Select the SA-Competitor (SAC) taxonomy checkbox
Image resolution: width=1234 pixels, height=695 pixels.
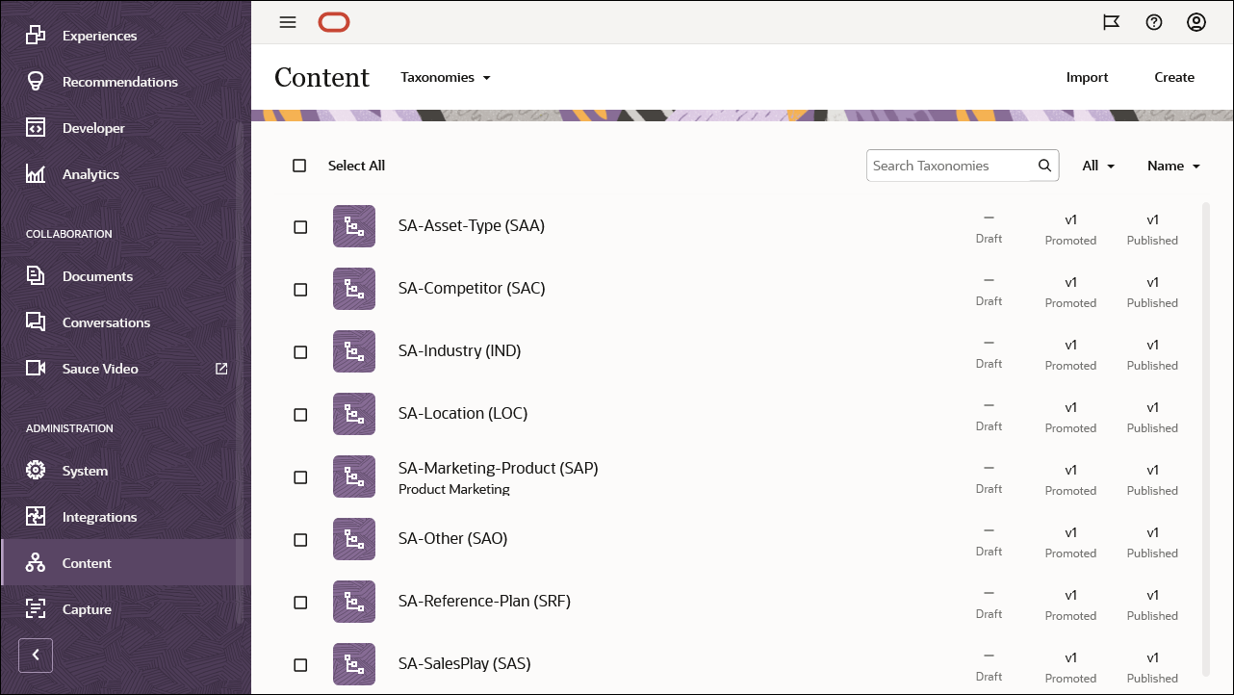tap(299, 290)
